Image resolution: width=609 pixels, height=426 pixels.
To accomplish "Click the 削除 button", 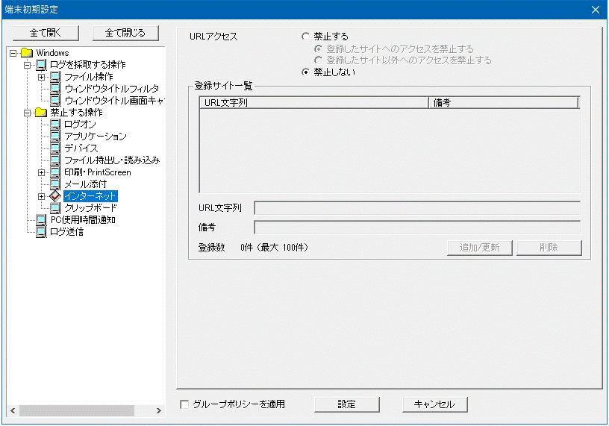I will pyautogui.click(x=549, y=248).
